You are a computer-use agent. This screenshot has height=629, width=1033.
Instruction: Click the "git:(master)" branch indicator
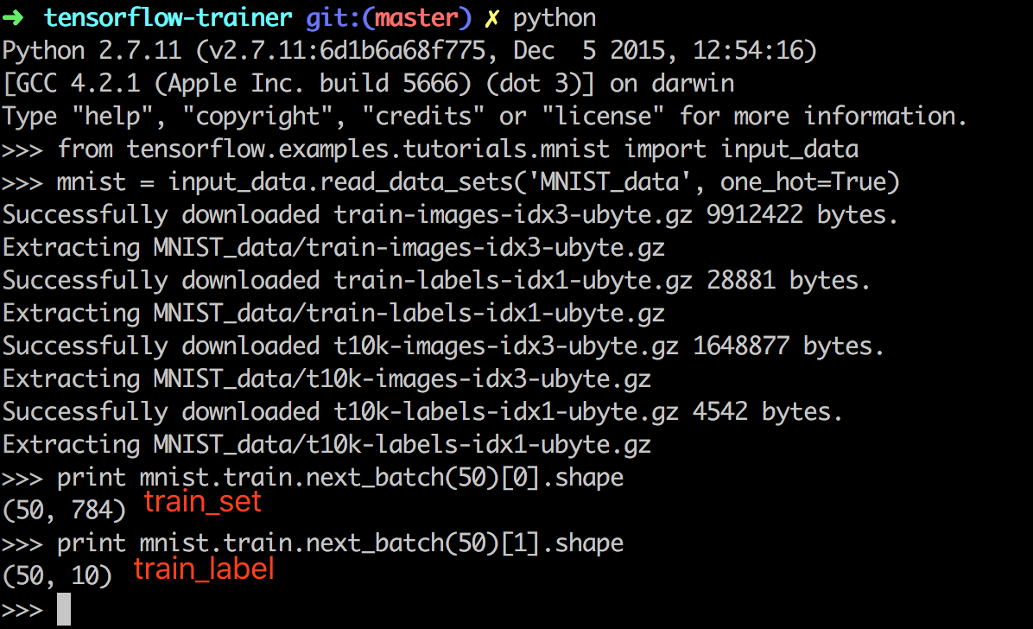click(389, 18)
